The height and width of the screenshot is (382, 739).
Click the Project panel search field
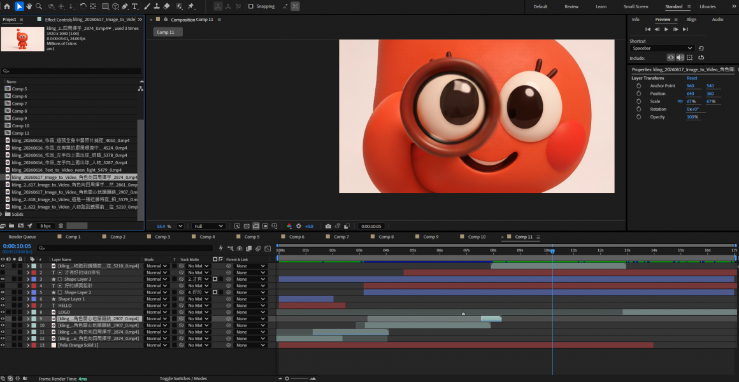[x=71, y=71]
